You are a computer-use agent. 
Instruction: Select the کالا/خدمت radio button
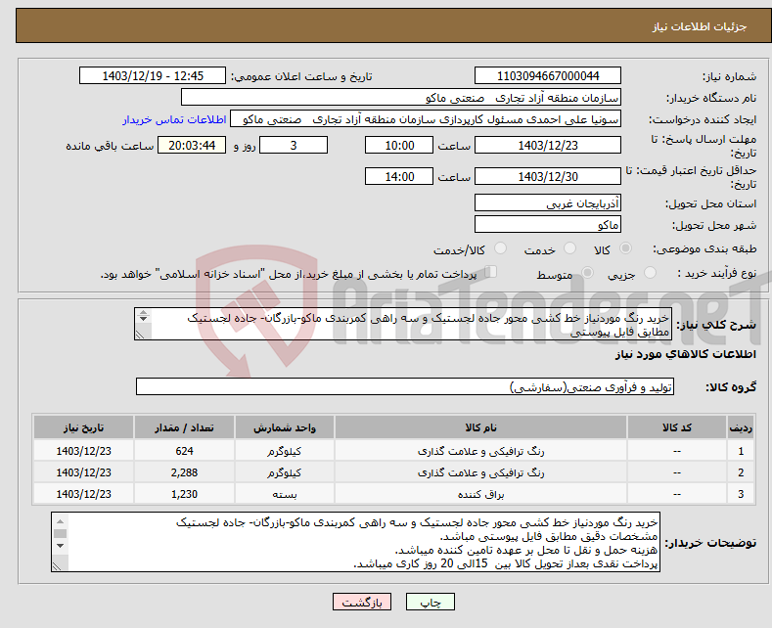tap(500, 248)
